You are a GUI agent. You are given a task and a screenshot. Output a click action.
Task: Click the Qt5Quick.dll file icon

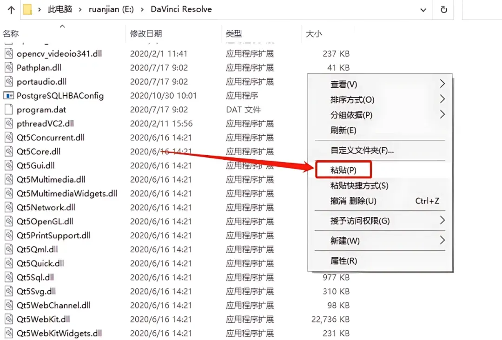[x=9, y=263]
